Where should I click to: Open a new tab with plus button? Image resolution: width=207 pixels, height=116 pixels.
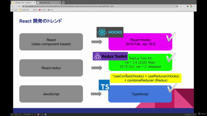[63, 3]
